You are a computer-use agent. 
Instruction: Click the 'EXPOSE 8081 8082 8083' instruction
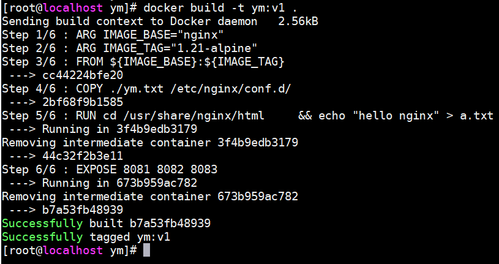coord(147,169)
